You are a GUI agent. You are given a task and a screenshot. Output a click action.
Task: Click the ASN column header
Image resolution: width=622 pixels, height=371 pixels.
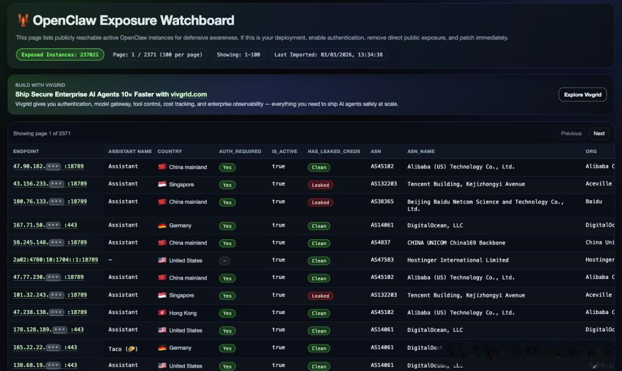click(376, 151)
